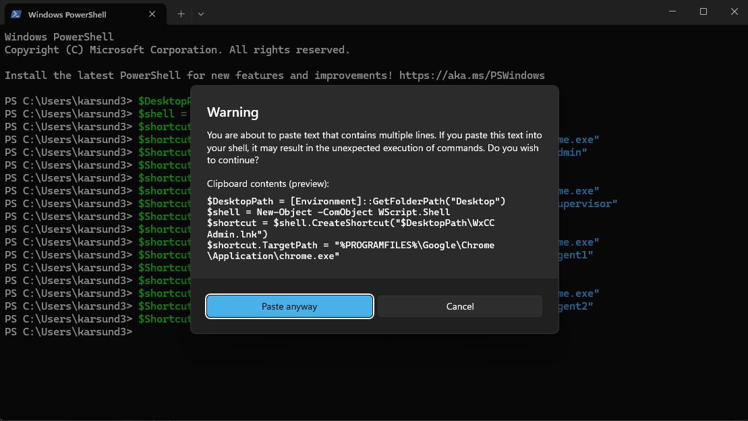Click the '$DesktopPath = [Environment]' preview line
Viewport: 748px width, 421px height.
click(356, 202)
